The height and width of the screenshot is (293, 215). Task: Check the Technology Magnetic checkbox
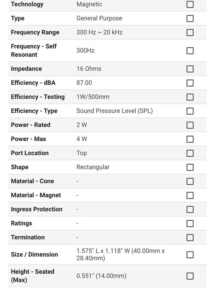190,4
